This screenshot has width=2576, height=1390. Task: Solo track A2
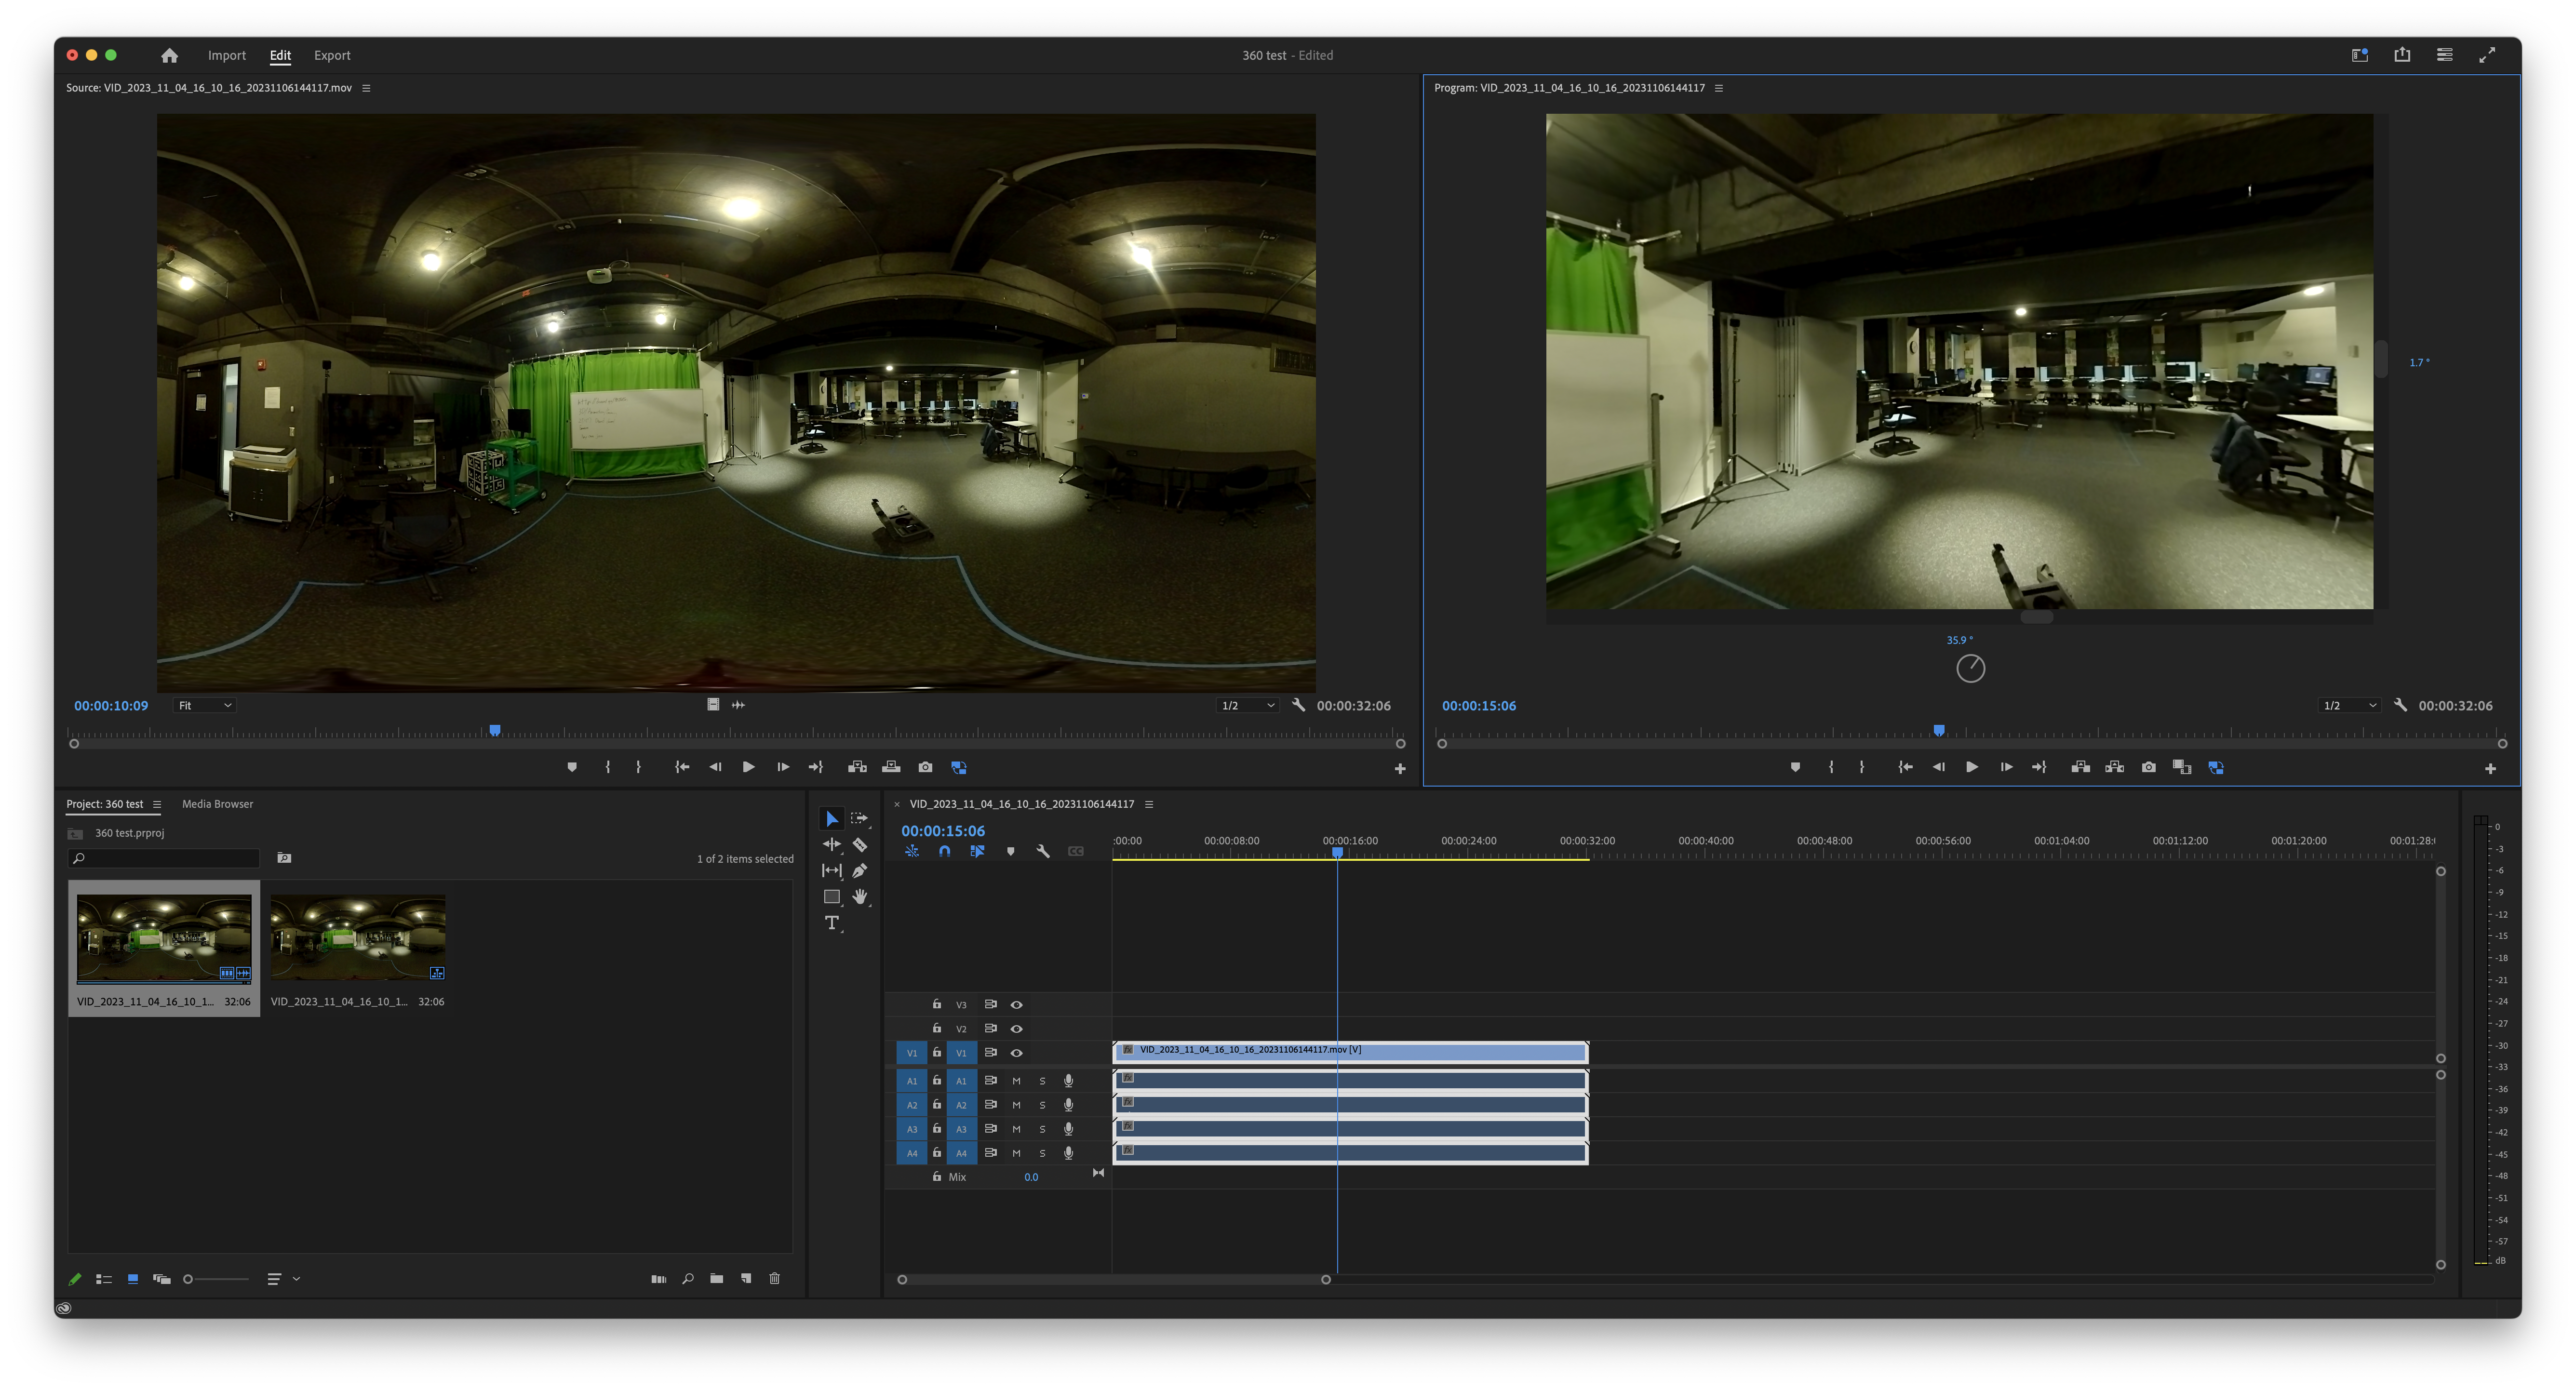(x=1042, y=1105)
